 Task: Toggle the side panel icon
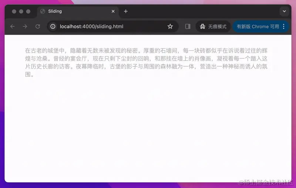click(188, 26)
